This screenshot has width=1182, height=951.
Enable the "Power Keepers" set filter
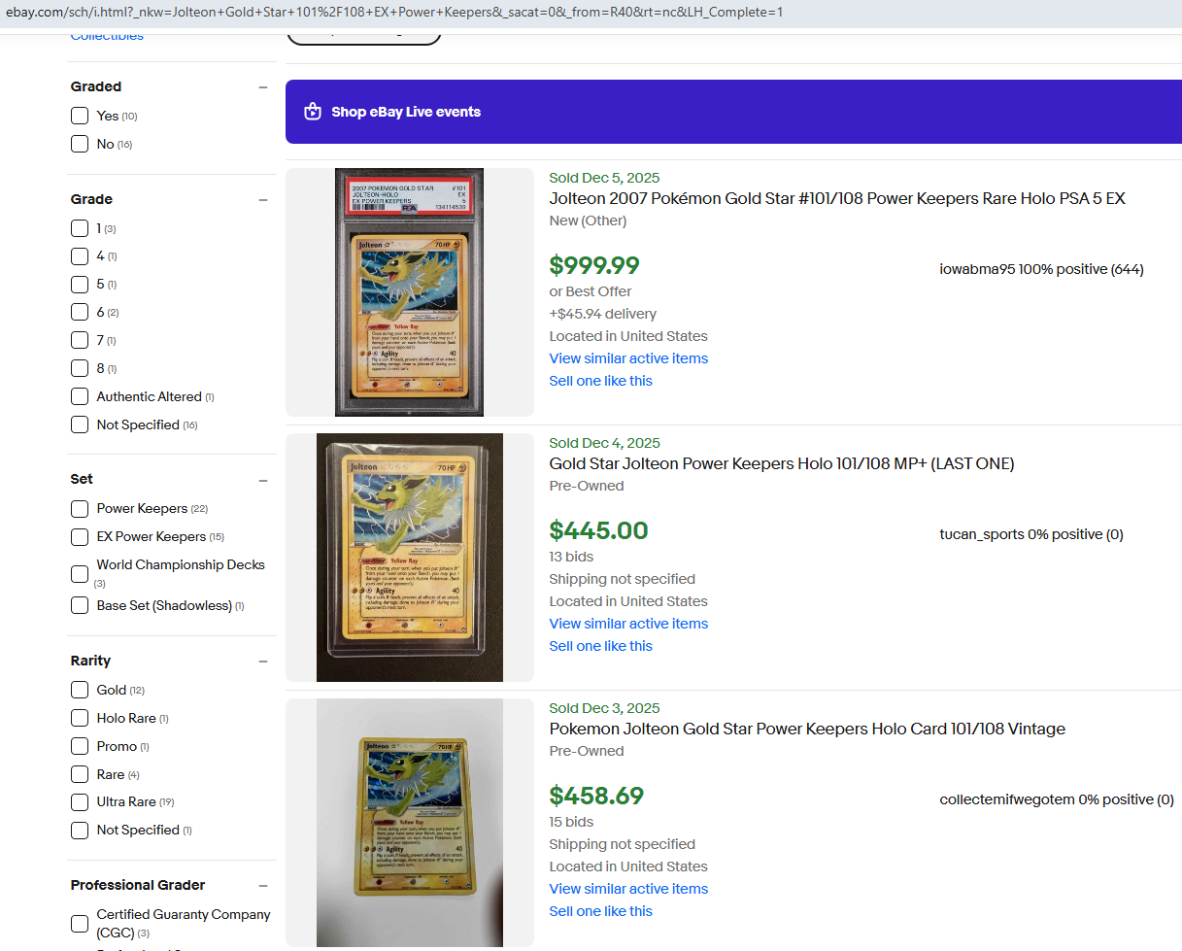coord(79,508)
